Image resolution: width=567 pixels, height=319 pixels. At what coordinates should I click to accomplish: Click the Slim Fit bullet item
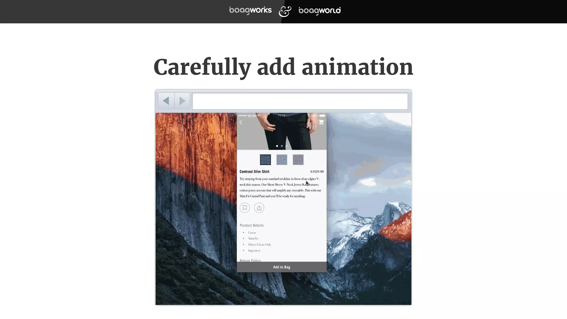pyautogui.click(x=253, y=238)
